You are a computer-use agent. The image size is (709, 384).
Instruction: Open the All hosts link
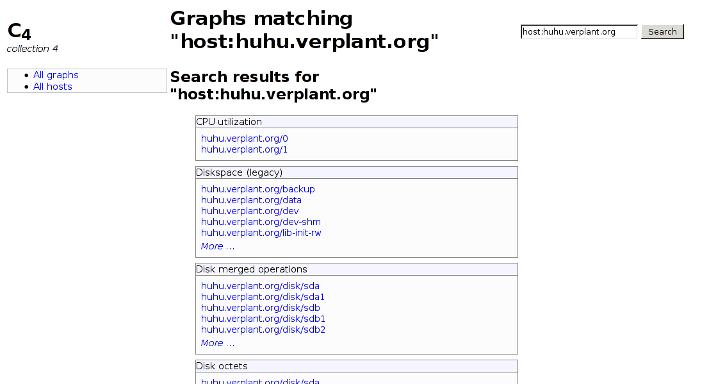tap(53, 87)
